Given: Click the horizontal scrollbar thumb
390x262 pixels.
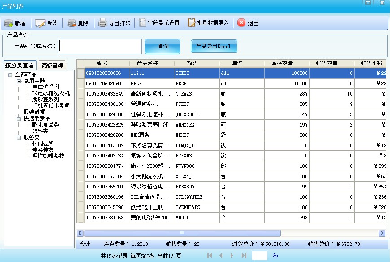Looking at the screenshot, I should coord(182,233).
